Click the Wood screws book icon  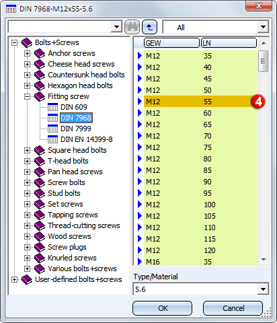point(40,236)
